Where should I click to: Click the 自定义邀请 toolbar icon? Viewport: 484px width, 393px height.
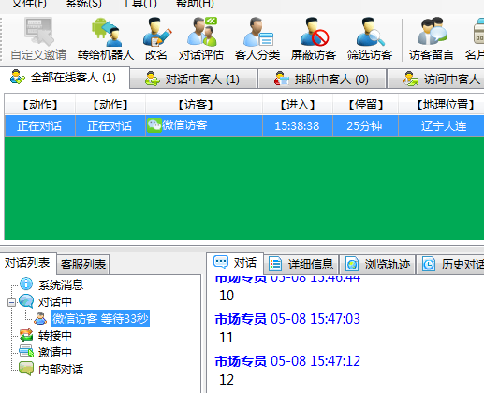[38, 39]
